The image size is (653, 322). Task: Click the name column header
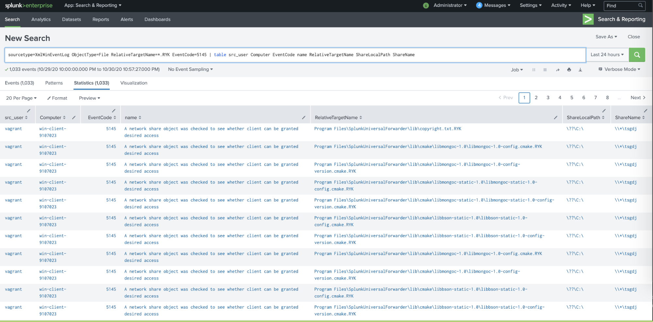(133, 118)
